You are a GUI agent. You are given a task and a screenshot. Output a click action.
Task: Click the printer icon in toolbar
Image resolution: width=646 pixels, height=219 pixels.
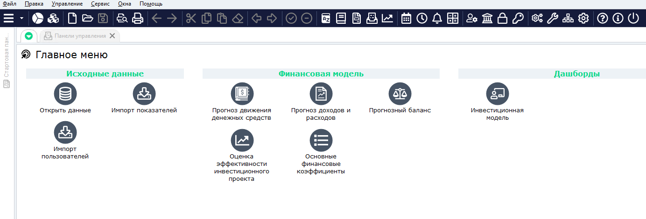click(x=137, y=18)
